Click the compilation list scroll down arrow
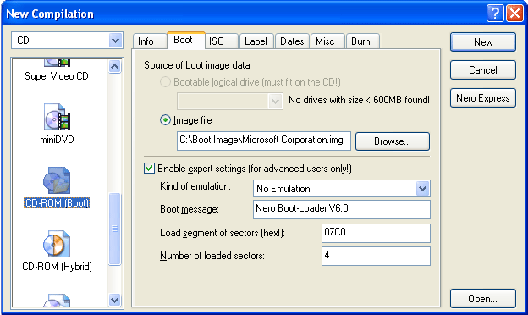The image size is (528, 315). pos(114,300)
